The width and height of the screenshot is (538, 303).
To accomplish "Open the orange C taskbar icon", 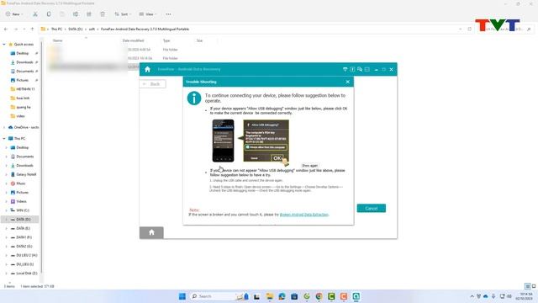I will click(344, 296).
